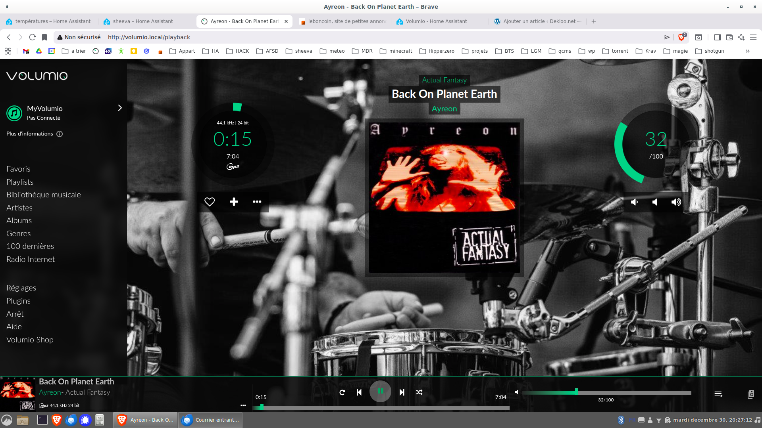Click the volume down icon
Screen dimensions: 762x428
point(634,203)
